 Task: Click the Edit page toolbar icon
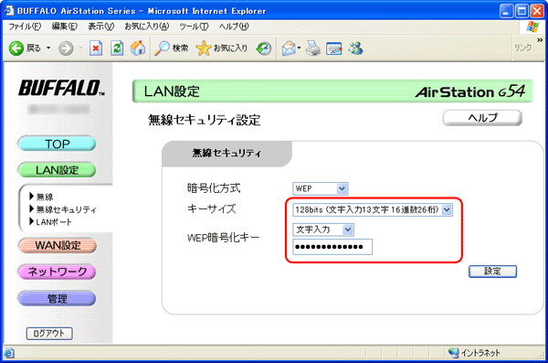[x=333, y=48]
